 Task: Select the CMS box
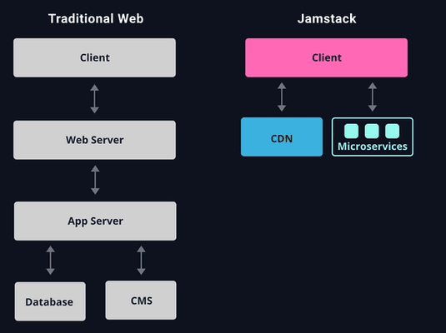click(x=141, y=301)
